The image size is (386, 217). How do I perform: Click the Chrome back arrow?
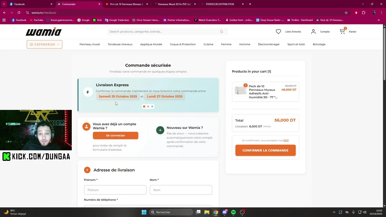(x=4, y=13)
